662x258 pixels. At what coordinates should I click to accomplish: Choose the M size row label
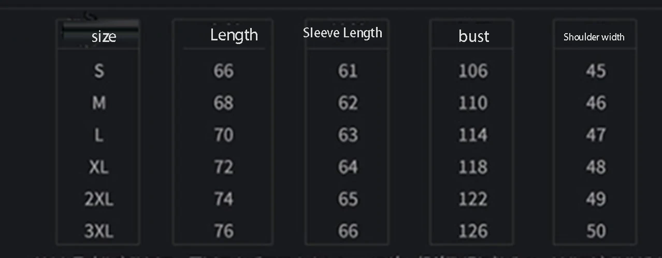click(x=99, y=103)
